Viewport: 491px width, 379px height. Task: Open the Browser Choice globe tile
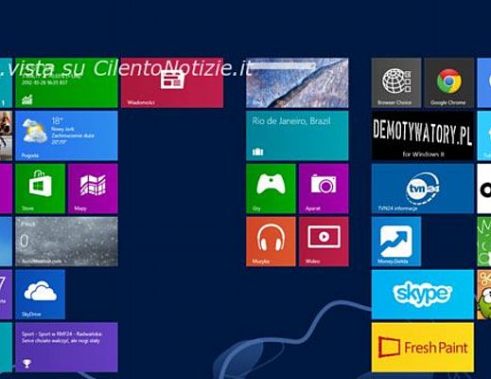coord(396,82)
